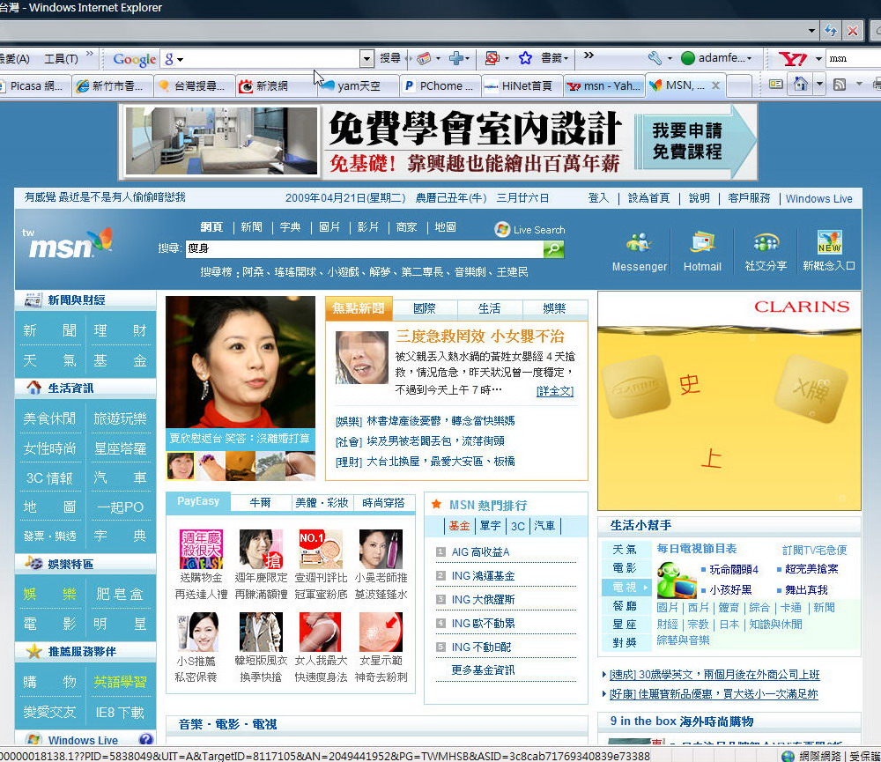
Task: Select the 國際 news tab
Action: tap(425, 308)
